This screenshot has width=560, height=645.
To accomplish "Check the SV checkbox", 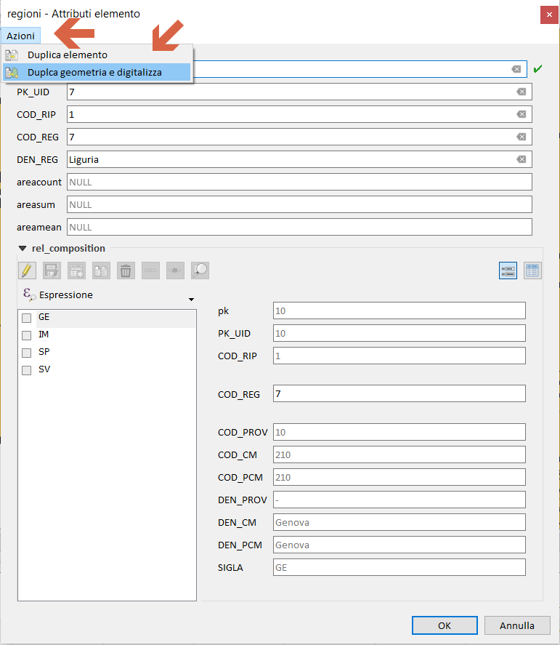I will (x=27, y=370).
